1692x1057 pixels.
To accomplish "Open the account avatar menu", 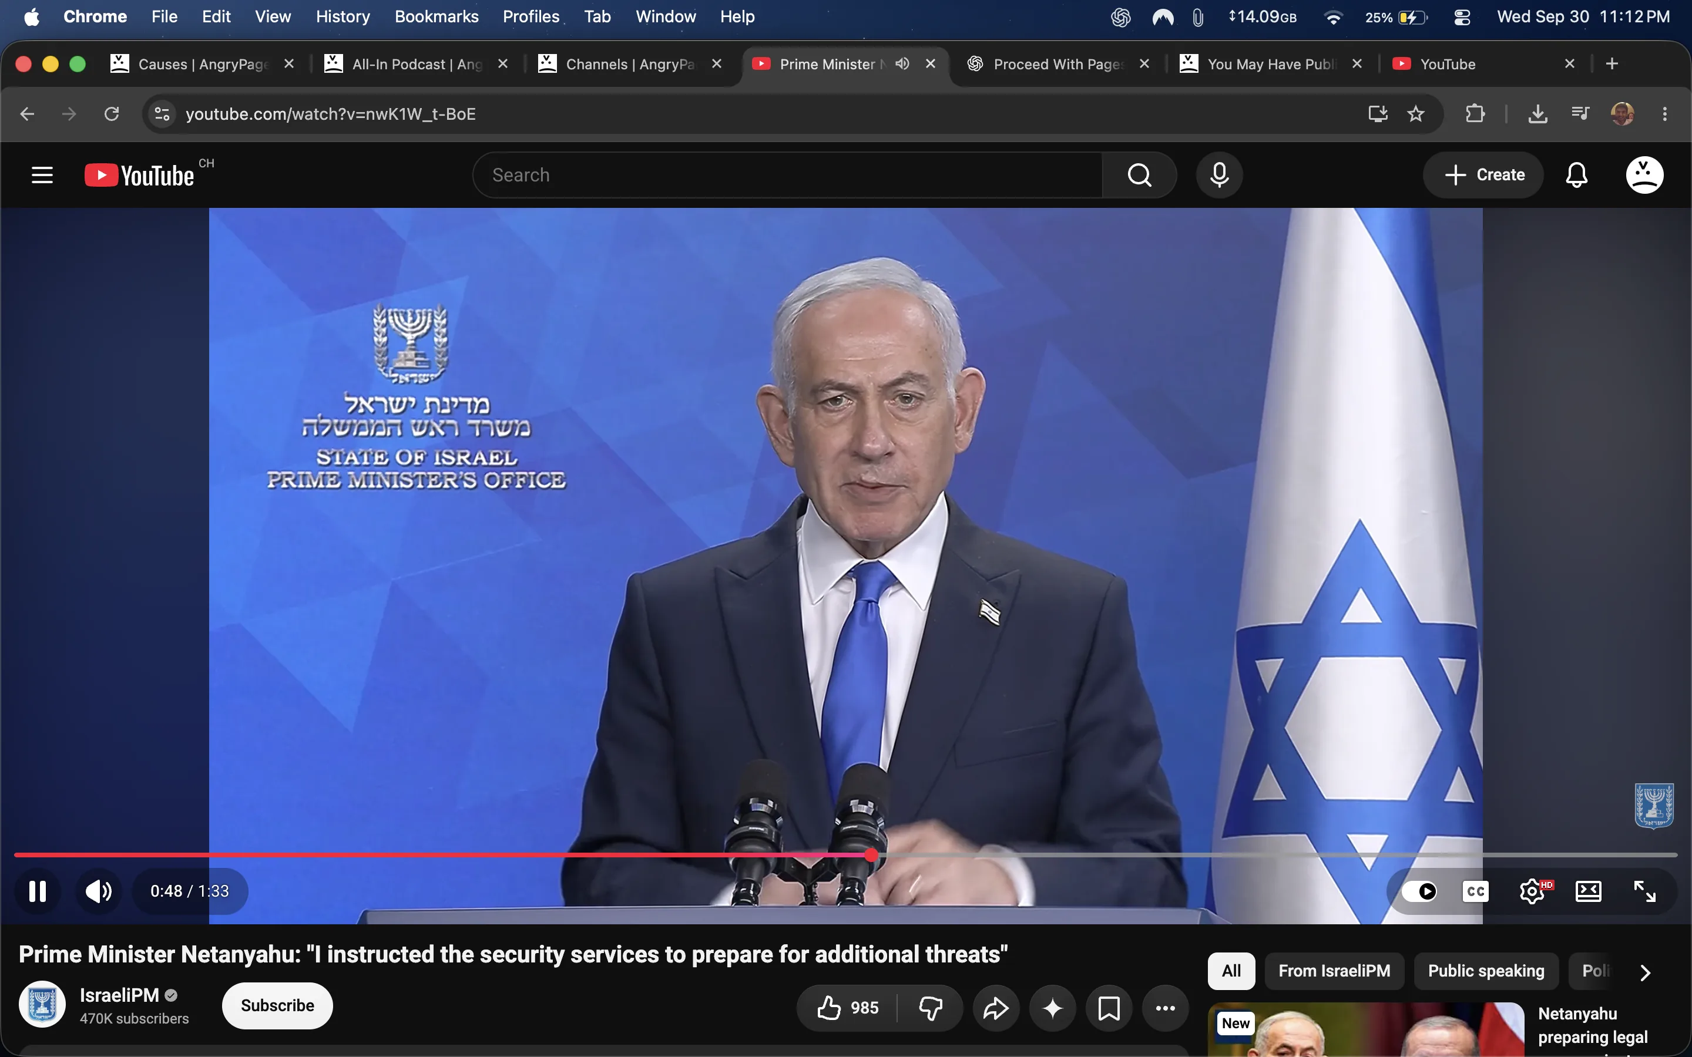I will [x=1644, y=175].
